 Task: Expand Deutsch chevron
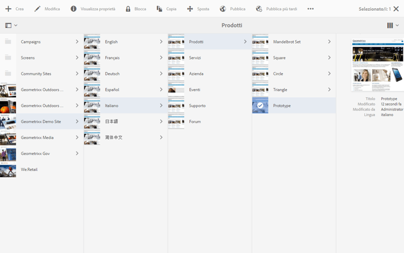(x=161, y=74)
